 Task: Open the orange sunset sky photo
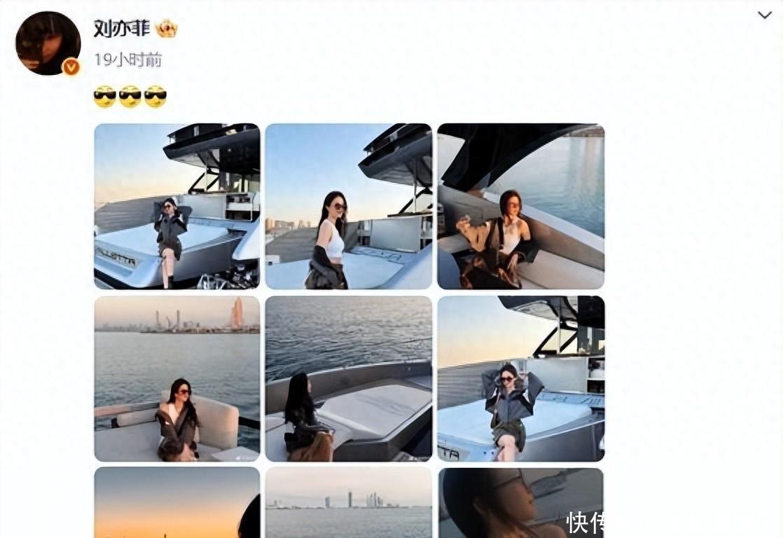pyautogui.click(x=177, y=502)
